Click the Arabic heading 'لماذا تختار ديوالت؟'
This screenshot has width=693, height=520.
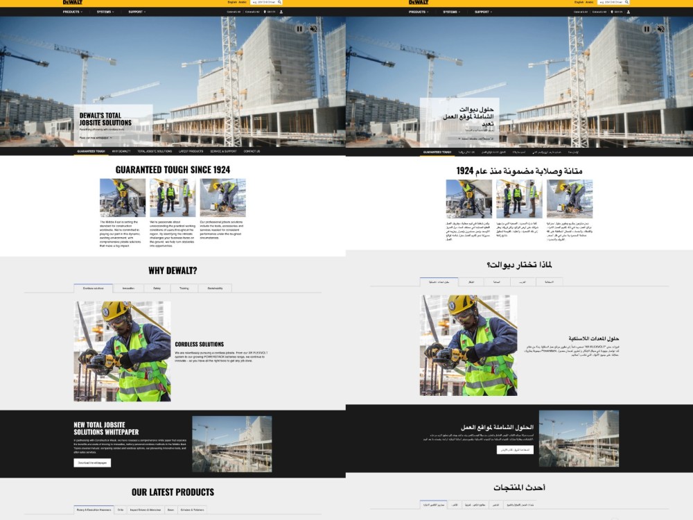click(519, 265)
